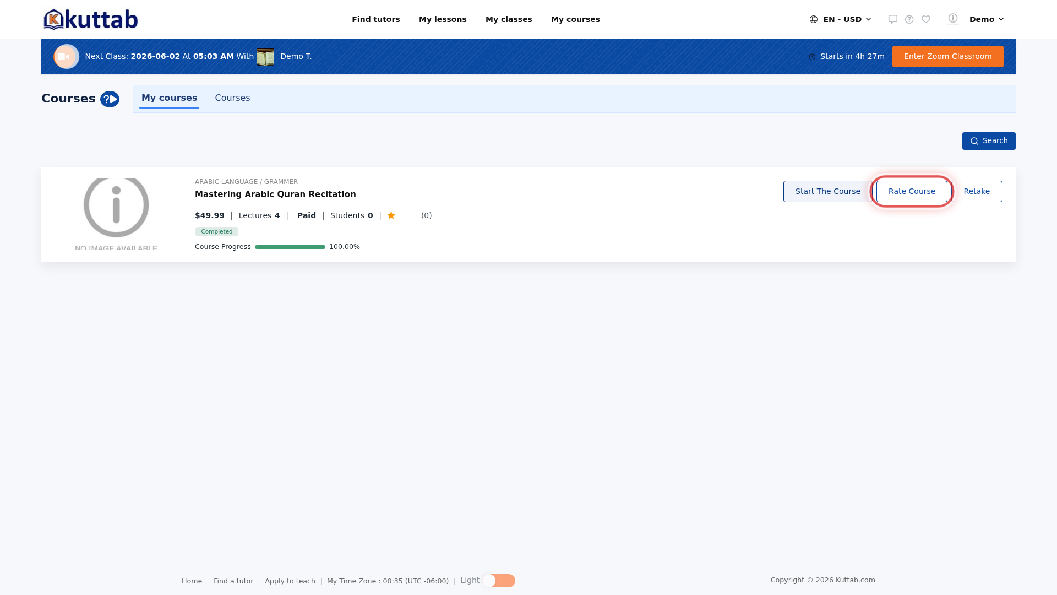Open the Kuttab logo home link
Screen dimensions: 1057x595
pyautogui.click(x=91, y=19)
